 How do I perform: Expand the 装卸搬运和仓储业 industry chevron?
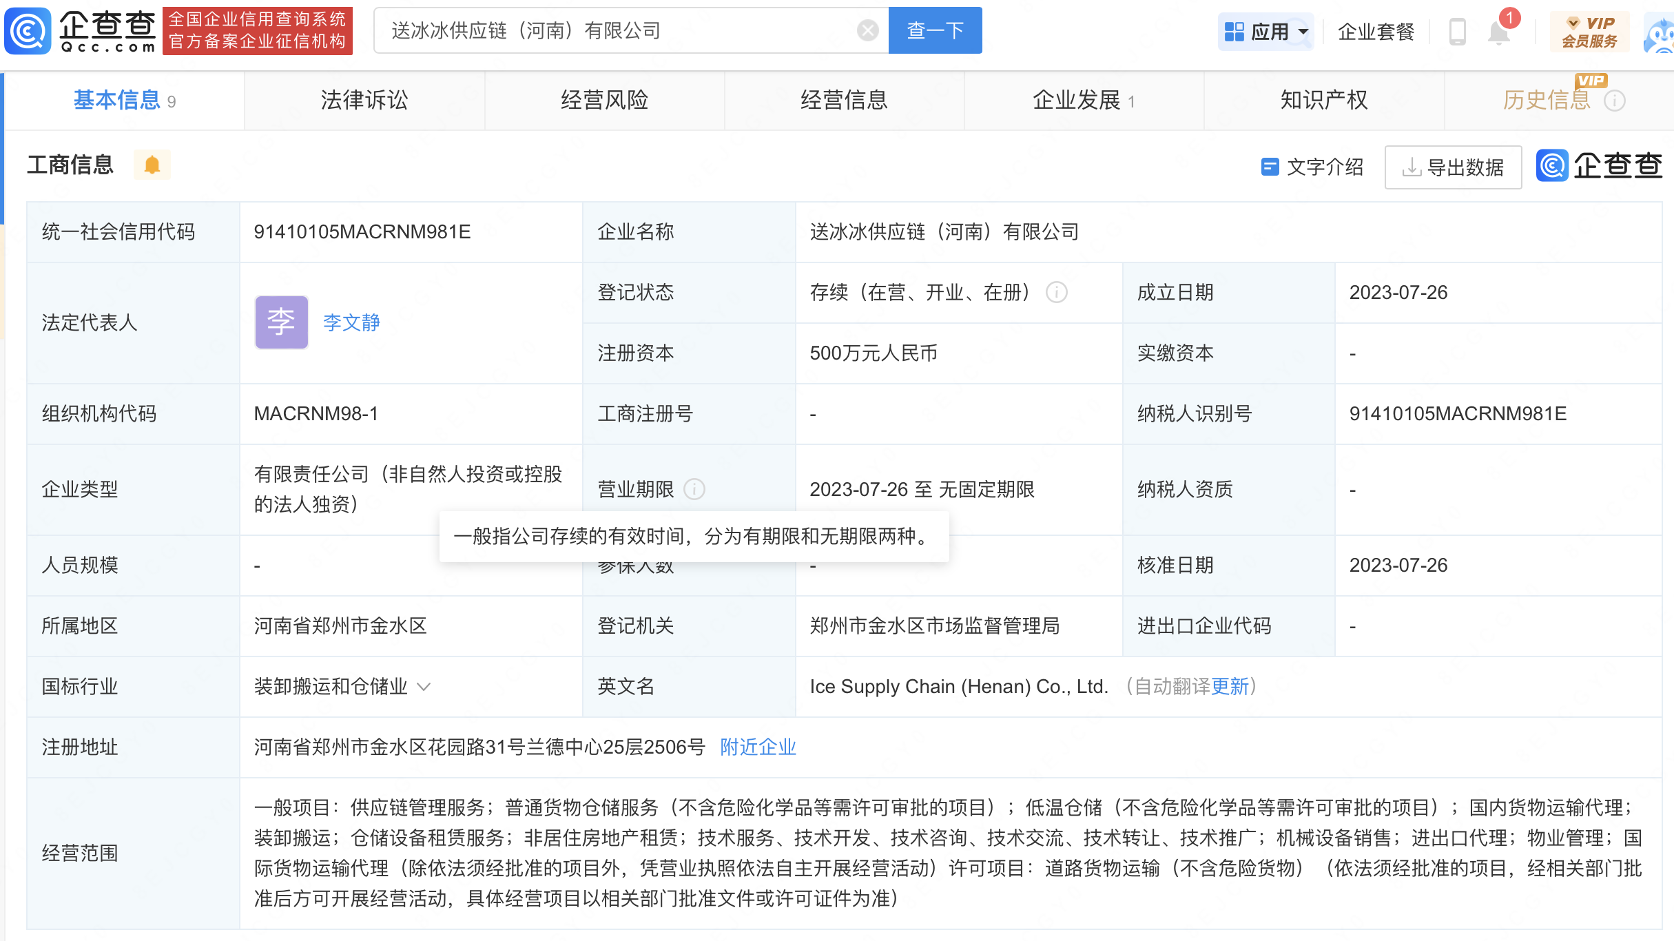pyautogui.click(x=424, y=687)
